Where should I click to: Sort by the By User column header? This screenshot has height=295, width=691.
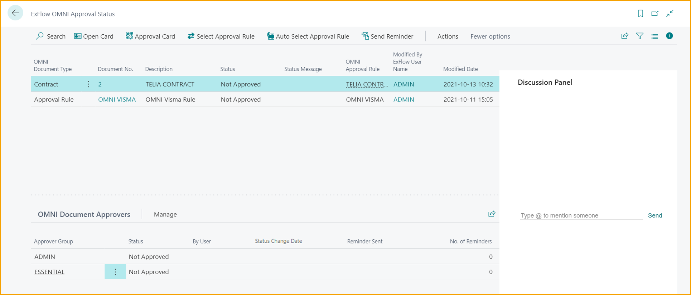click(x=202, y=241)
